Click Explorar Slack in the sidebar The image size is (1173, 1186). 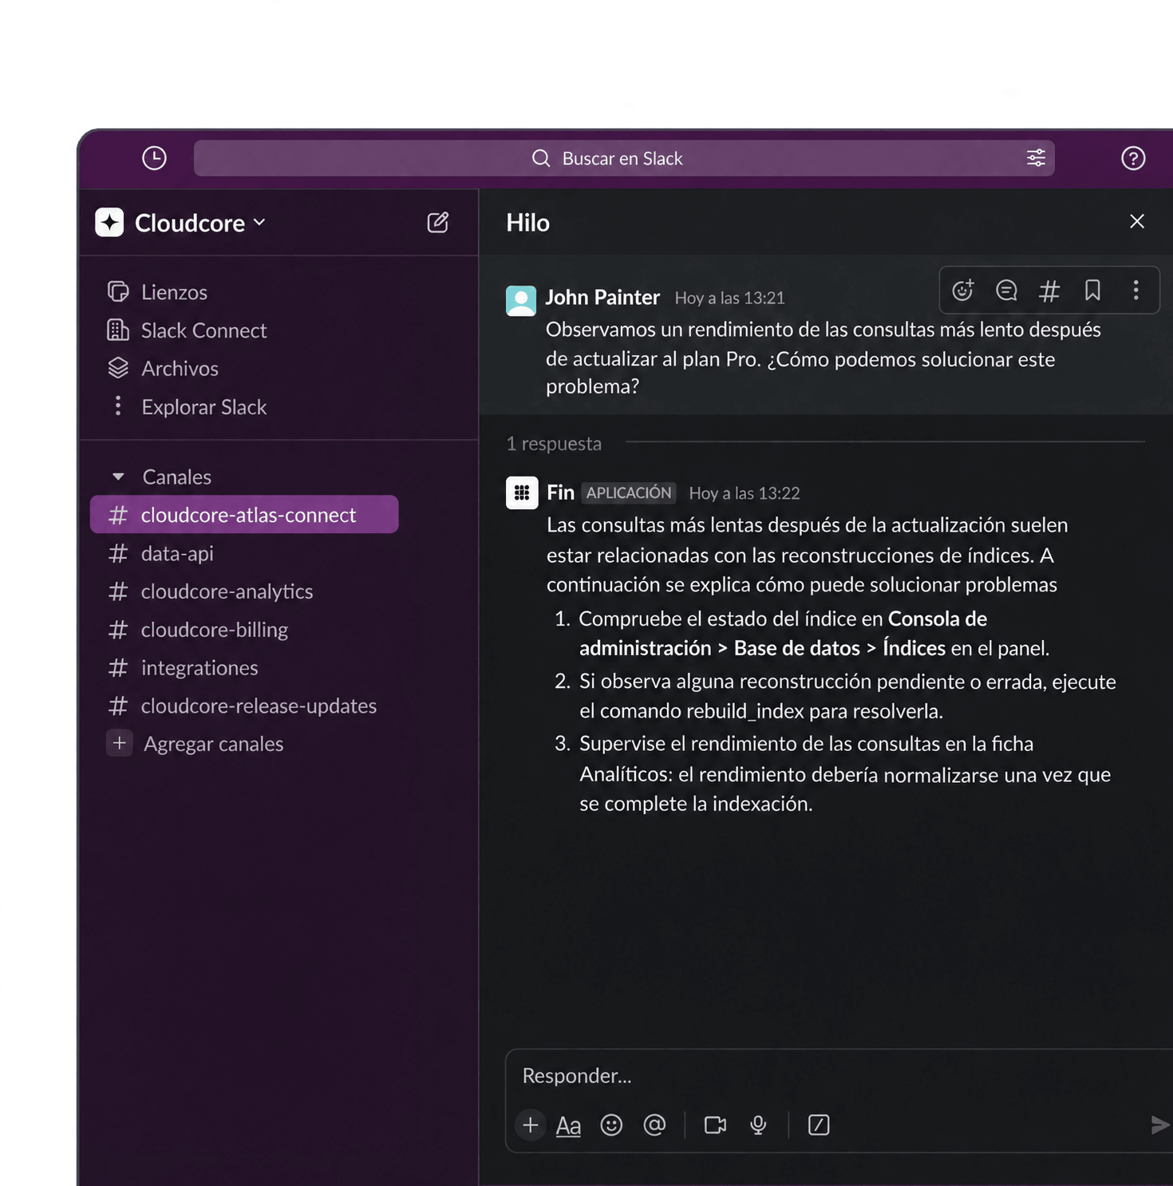188,407
